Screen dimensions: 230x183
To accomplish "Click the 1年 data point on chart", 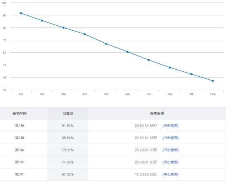I will 21,13.
